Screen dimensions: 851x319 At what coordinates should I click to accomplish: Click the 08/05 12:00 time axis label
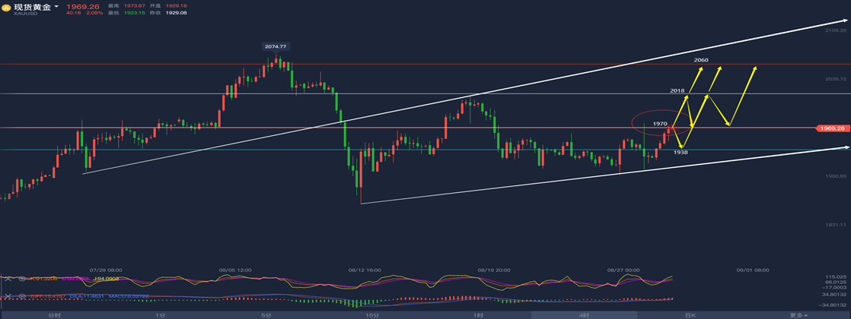tap(235, 270)
